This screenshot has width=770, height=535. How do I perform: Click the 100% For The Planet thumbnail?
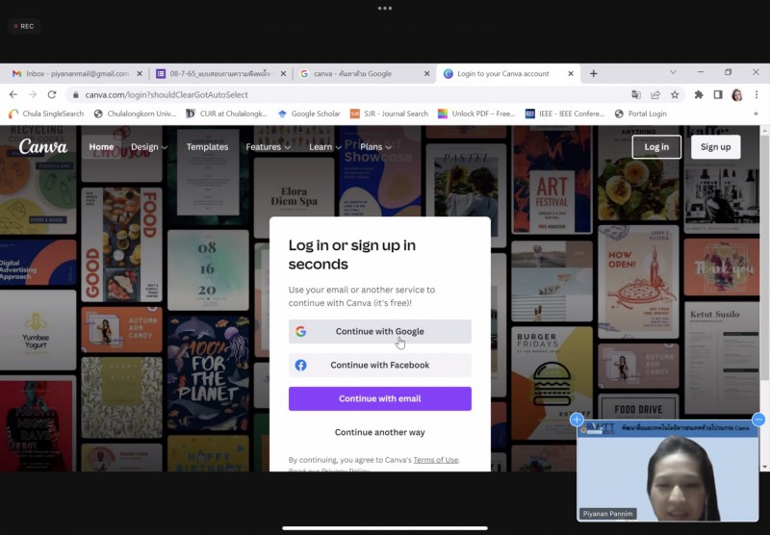tap(208, 374)
